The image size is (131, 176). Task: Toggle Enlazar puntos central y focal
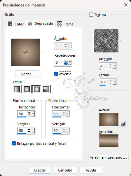[14, 143]
